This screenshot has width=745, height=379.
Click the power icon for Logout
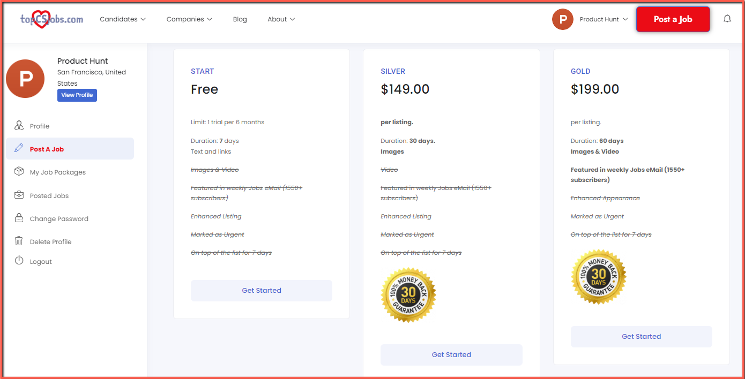coord(19,261)
